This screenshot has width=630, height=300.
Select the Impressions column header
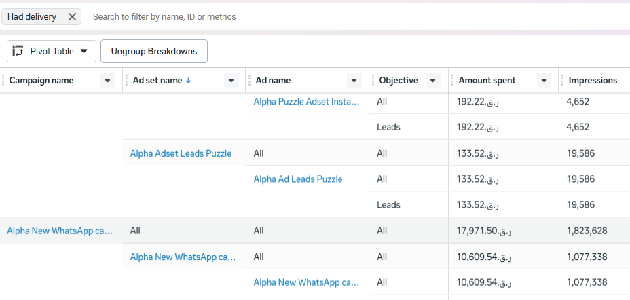click(593, 81)
